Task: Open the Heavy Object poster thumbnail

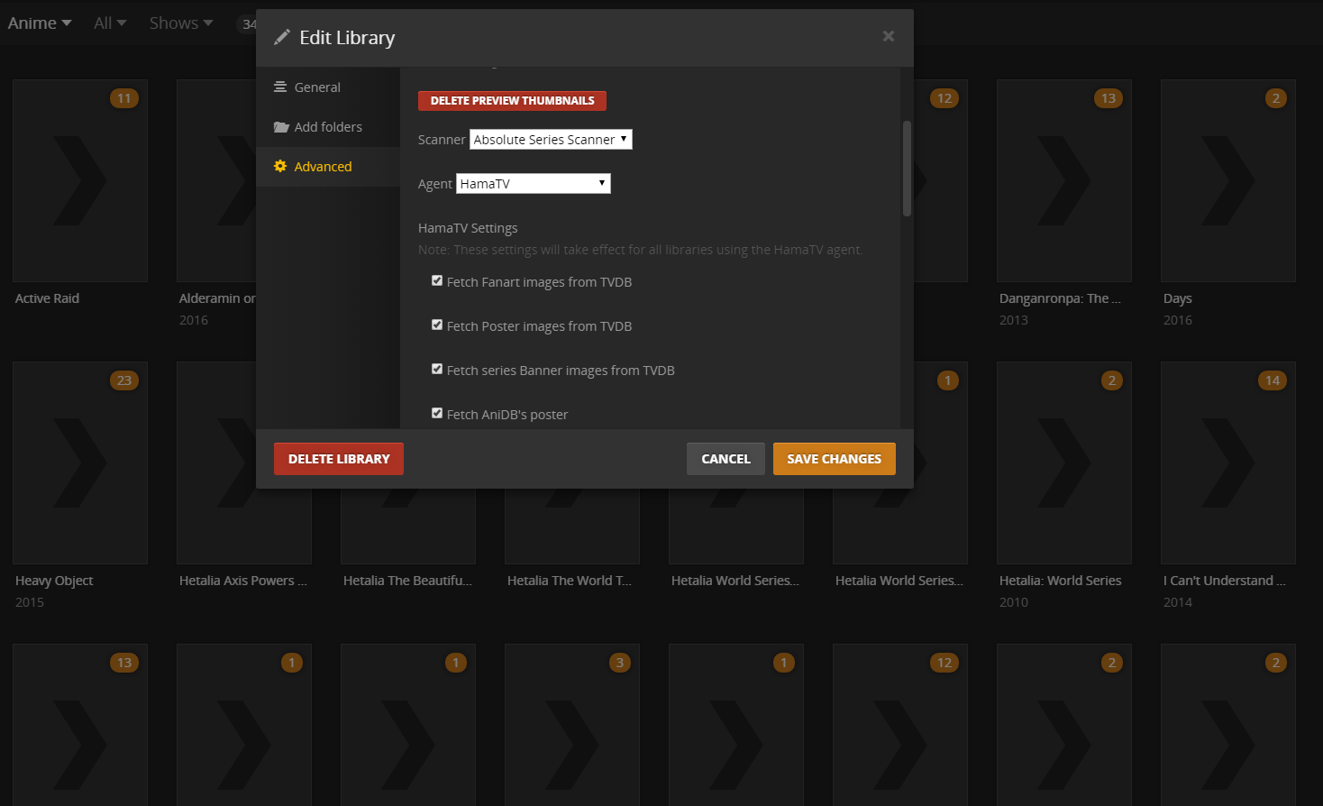Action: tap(80, 463)
